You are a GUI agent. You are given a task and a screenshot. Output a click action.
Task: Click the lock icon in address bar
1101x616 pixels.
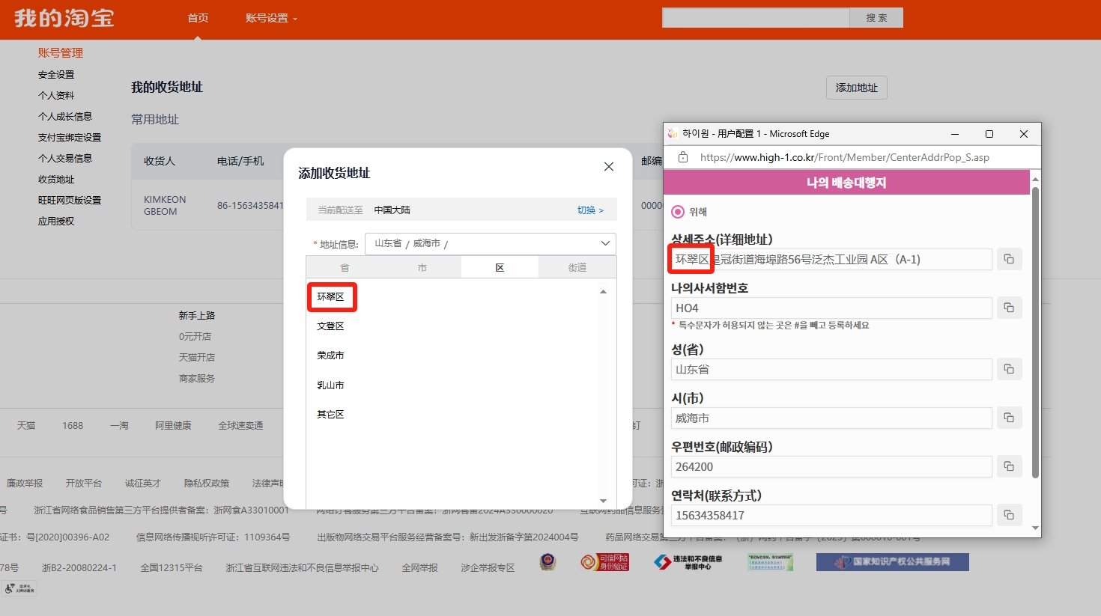tap(682, 157)
